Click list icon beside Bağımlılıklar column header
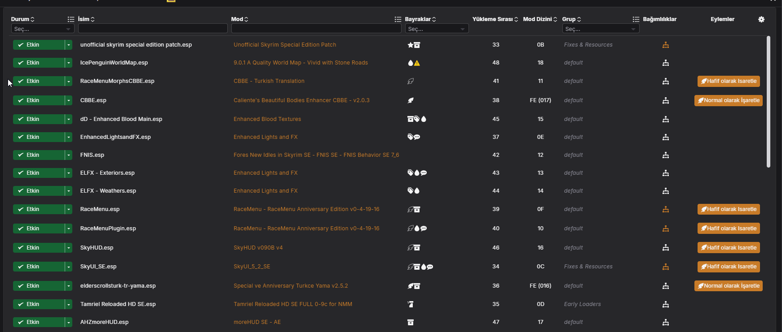This screenshot has height=332, width=782. click(x=636, y=19)
